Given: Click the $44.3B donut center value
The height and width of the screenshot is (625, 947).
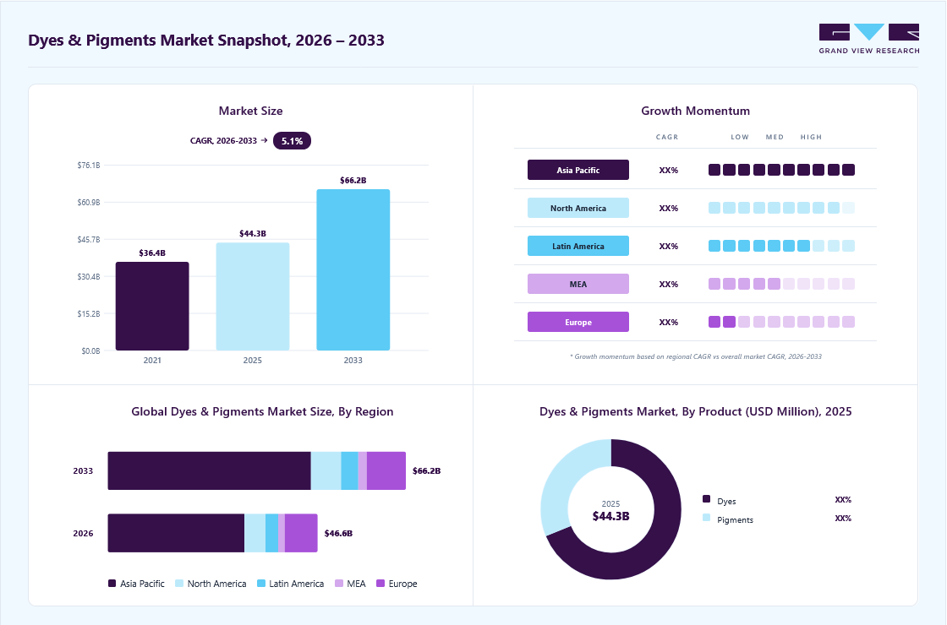Looking at the screenshot, I should point(610,516).
